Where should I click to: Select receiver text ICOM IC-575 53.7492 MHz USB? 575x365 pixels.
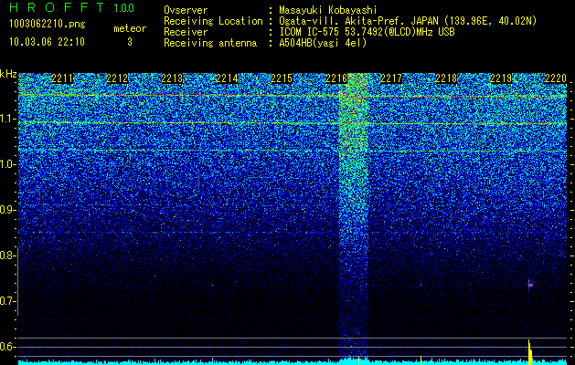point(367,32)
